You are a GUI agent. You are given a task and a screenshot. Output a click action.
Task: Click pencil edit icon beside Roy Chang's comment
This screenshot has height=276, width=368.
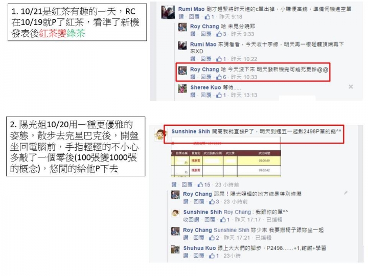coord(346,193)
